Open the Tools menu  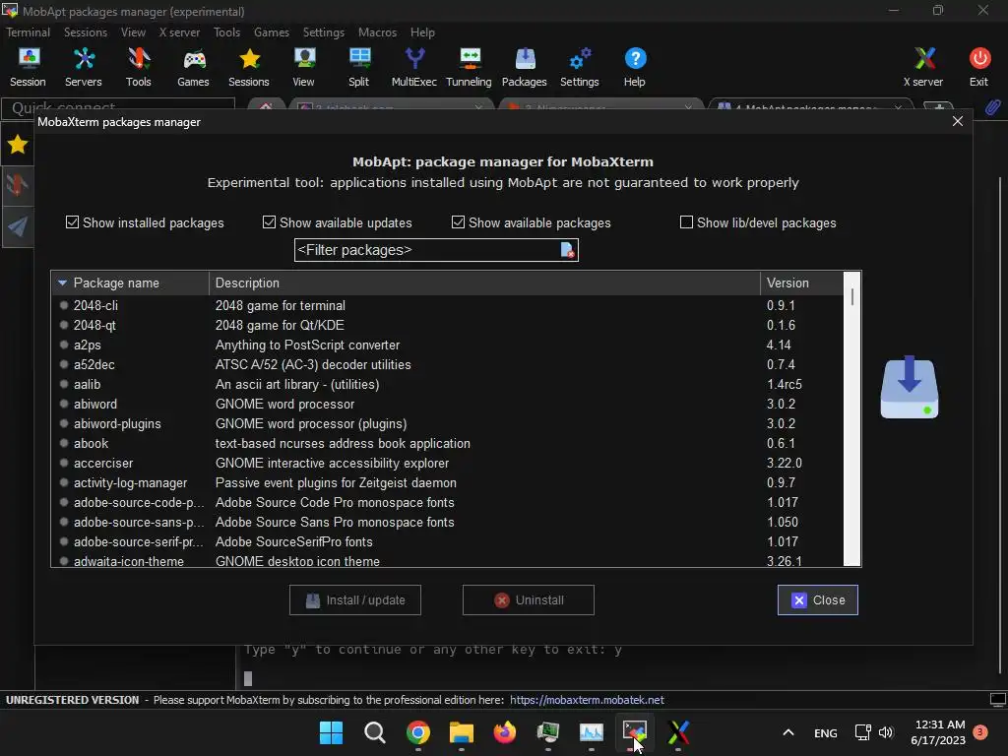[x=227, y=32]
